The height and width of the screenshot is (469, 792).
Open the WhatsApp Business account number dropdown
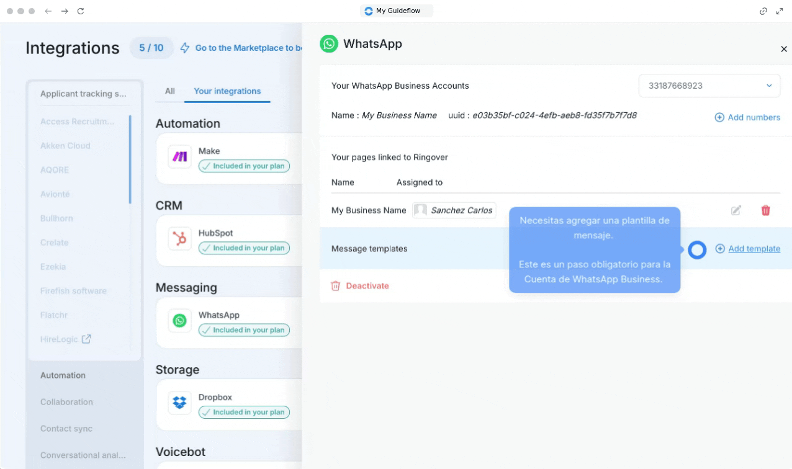709,86
